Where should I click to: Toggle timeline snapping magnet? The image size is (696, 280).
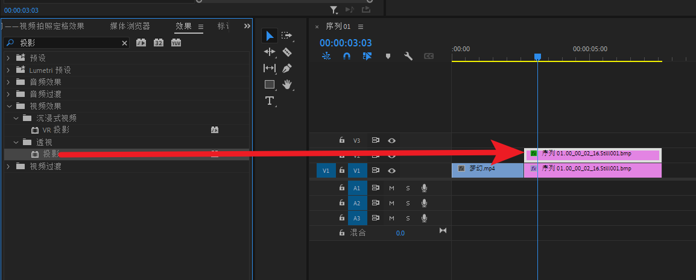pos(347,56)
